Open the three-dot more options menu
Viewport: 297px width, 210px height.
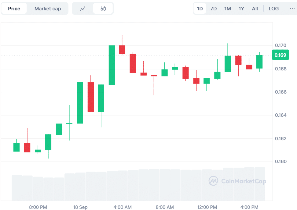point(292,9)
